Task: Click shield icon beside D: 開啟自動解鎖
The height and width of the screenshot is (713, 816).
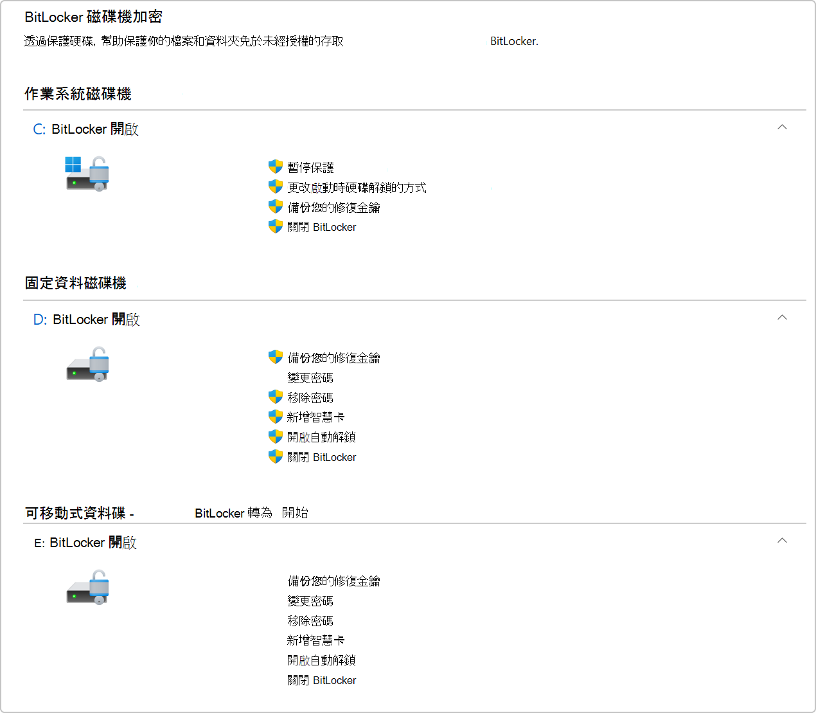Action: click(276, 437)
